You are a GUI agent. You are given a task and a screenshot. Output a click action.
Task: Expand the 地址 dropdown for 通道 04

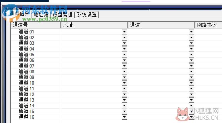pos(125,49)
